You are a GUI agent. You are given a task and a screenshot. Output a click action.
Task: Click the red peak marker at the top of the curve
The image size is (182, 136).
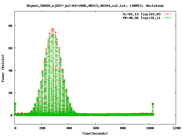(x=52, y=28)
